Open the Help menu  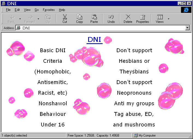click(x=62, y=10)
